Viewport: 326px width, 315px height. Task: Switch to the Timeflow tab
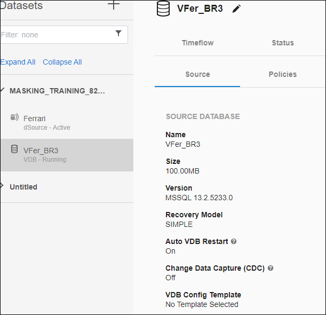[197, 43]
